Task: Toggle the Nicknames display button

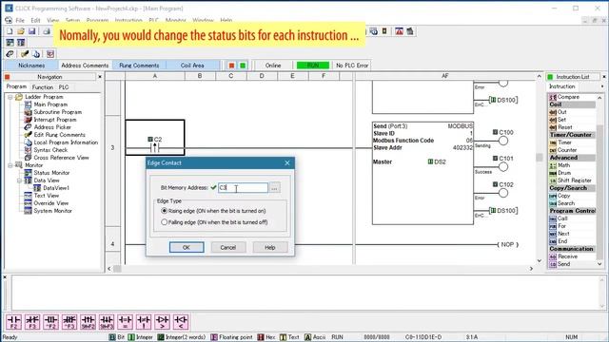Action: pyautogui.click(x=31, y=66)
